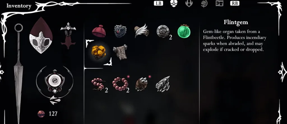This screenshot has height=124, width=287.
Task: Click the RB tab switch button
Action: [x=235, y=3]
